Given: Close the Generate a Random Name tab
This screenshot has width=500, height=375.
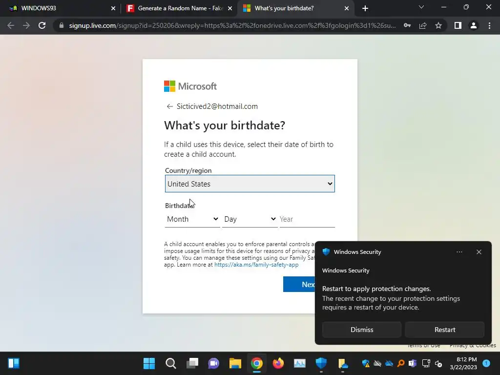Looking at the screenshot, I should [x=230, y=8].
